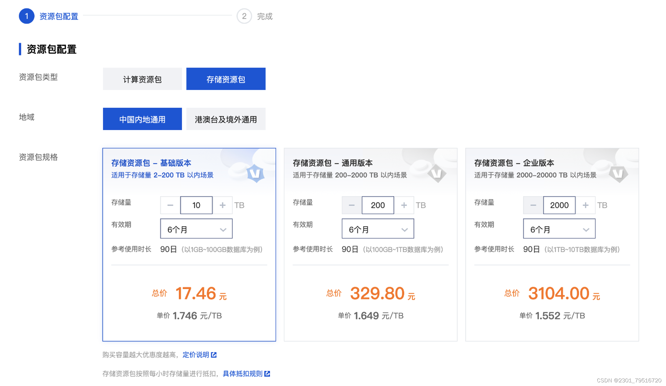
Task: Click the 基础版本 存储量 input field
Action: tap(196, 205)
